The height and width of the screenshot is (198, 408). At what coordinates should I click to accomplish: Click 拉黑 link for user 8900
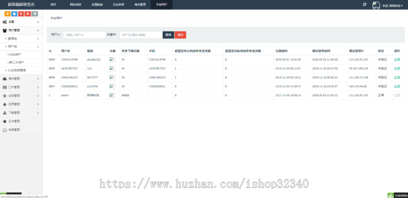pyautogui.click(x=397, y=59)
